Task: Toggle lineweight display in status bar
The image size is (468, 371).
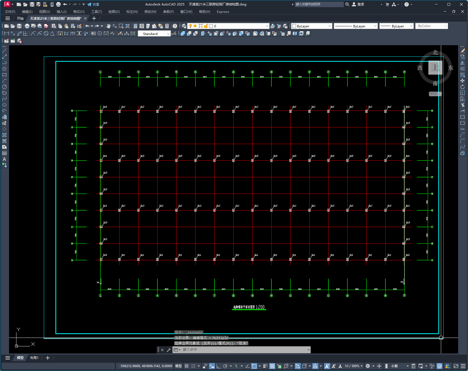Action: [265, 366]
